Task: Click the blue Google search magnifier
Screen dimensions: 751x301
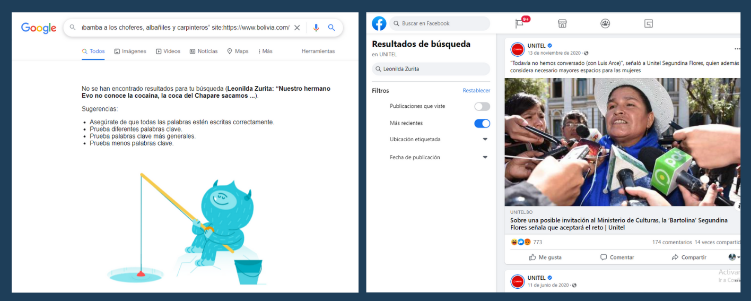Action: click(331, 28)
